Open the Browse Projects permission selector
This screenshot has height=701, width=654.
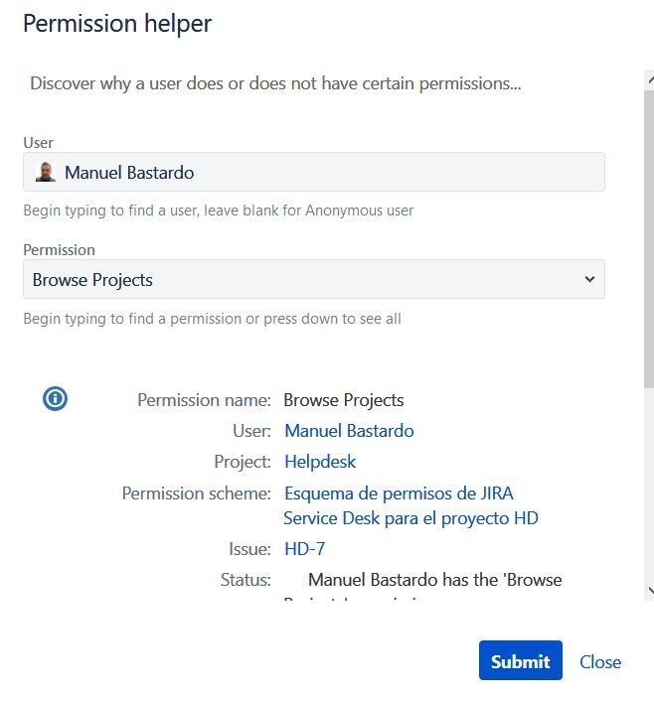[314, 279]
